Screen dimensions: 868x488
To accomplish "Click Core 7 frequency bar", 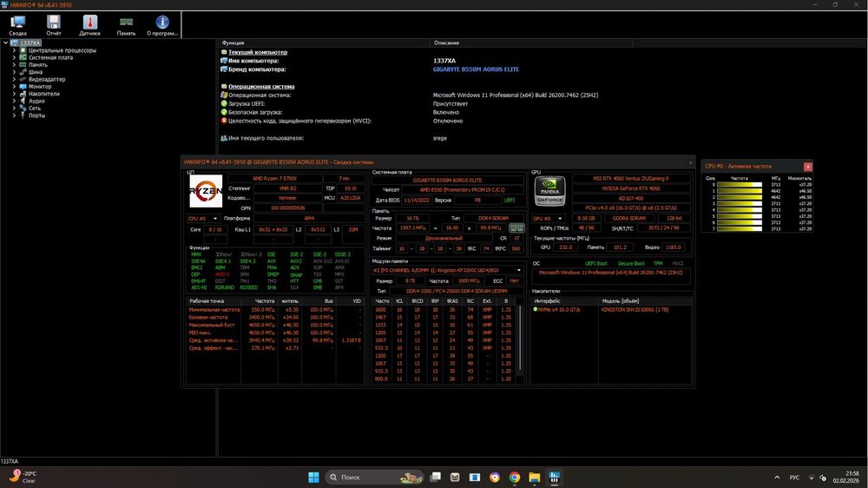I will 739,228.
